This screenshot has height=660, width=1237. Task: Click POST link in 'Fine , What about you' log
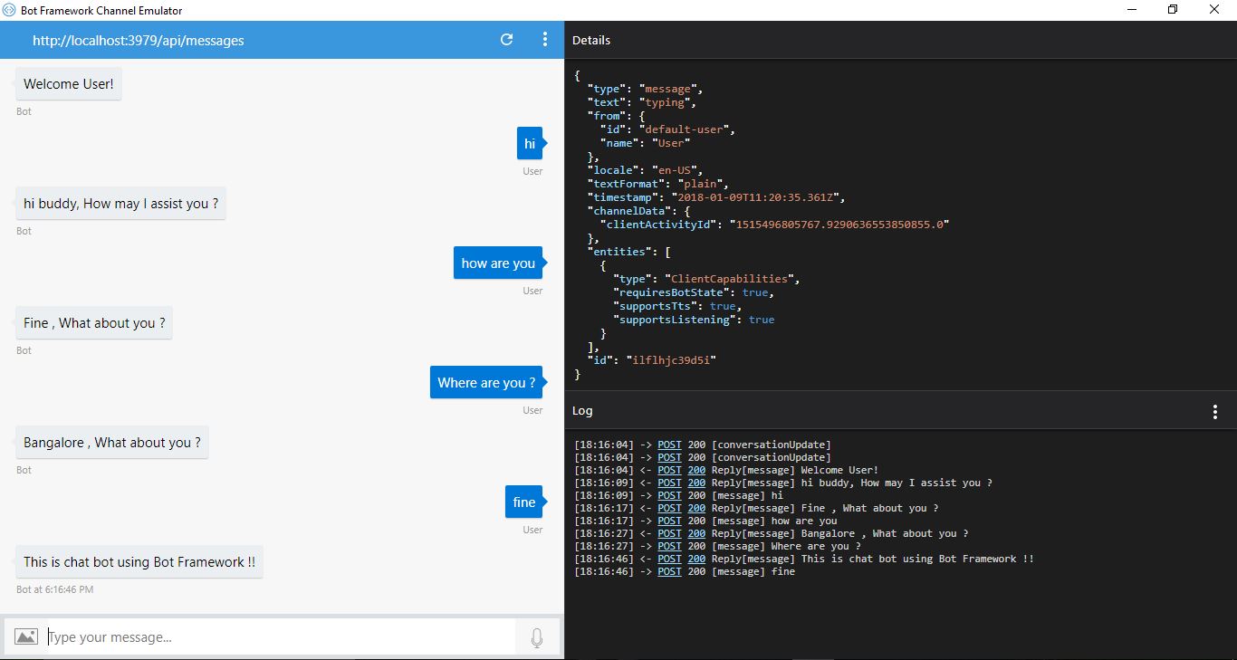point(669,508)
